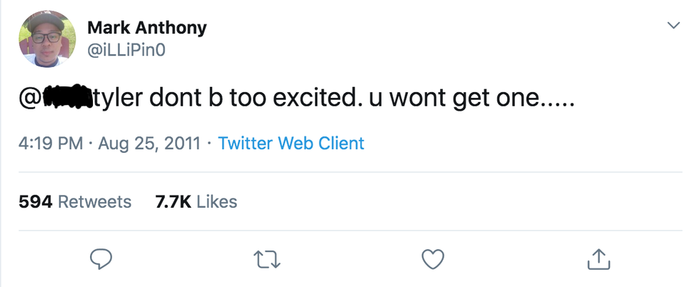
Task: Click the word "Retweets" label
Action: pyautogui.click(x=94, y=202)
